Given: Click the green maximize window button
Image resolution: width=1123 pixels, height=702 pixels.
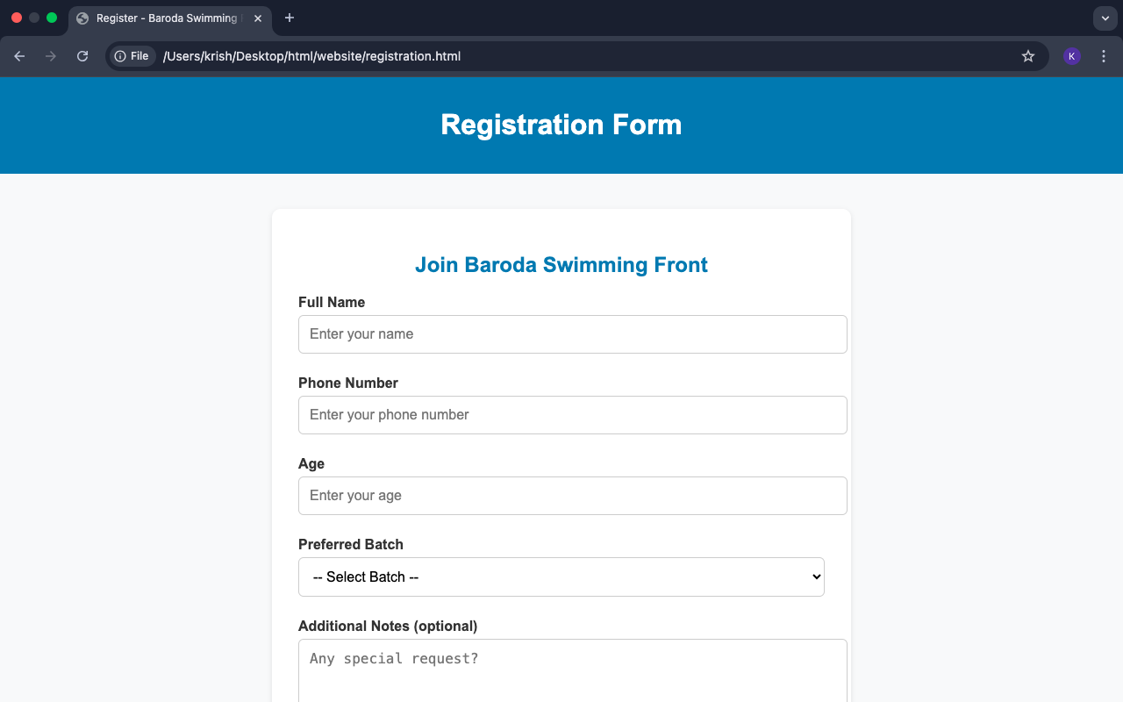Looking at the screenshot, I should tap(52, 18).
